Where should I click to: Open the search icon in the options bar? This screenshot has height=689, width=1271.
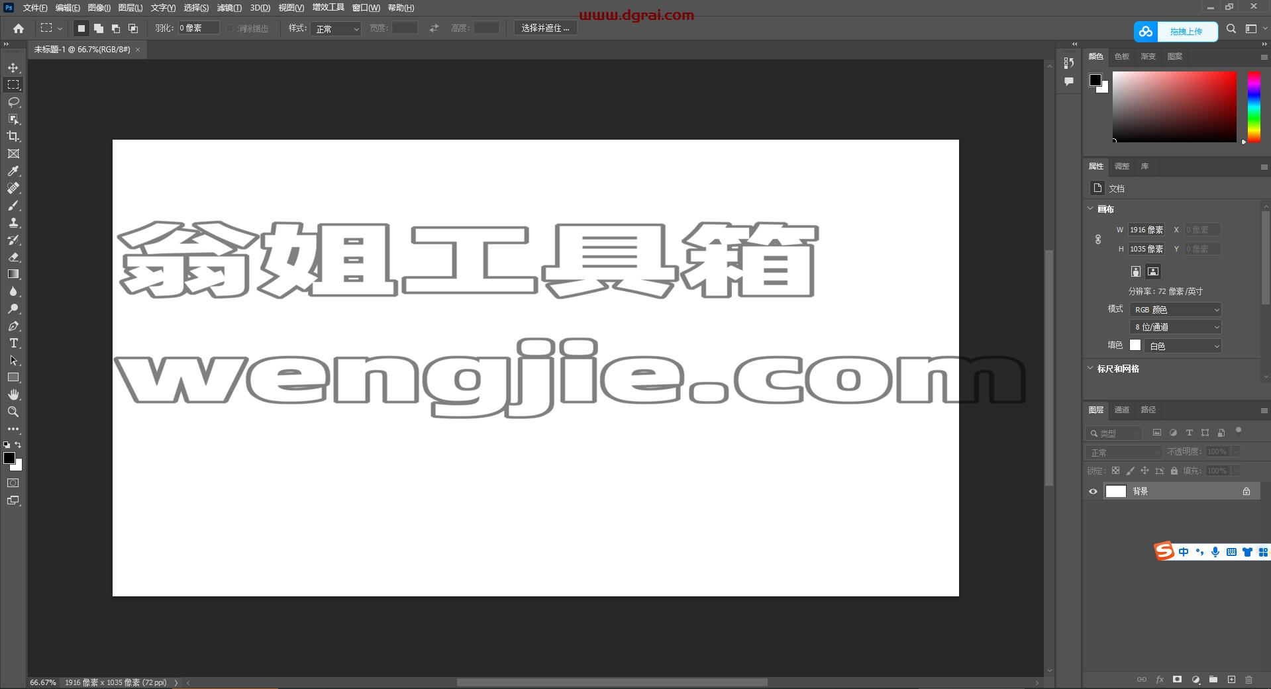tap(1231, 28)
